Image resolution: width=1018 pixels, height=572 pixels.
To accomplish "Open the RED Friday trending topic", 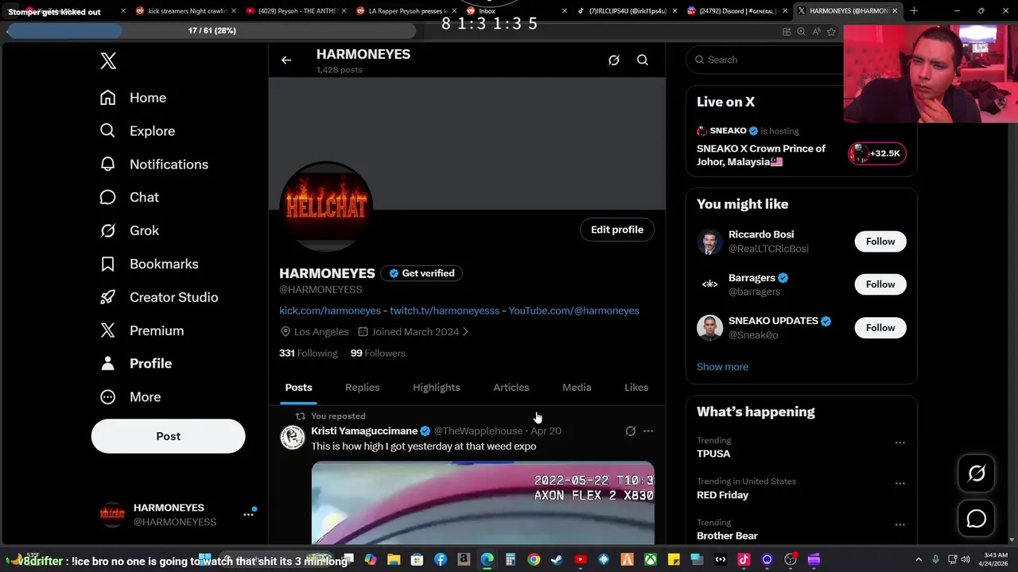I will 722,495.
